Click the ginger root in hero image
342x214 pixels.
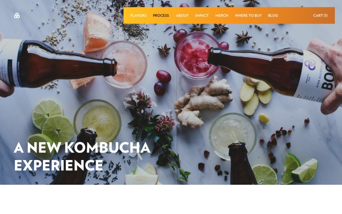click(203, 102)
